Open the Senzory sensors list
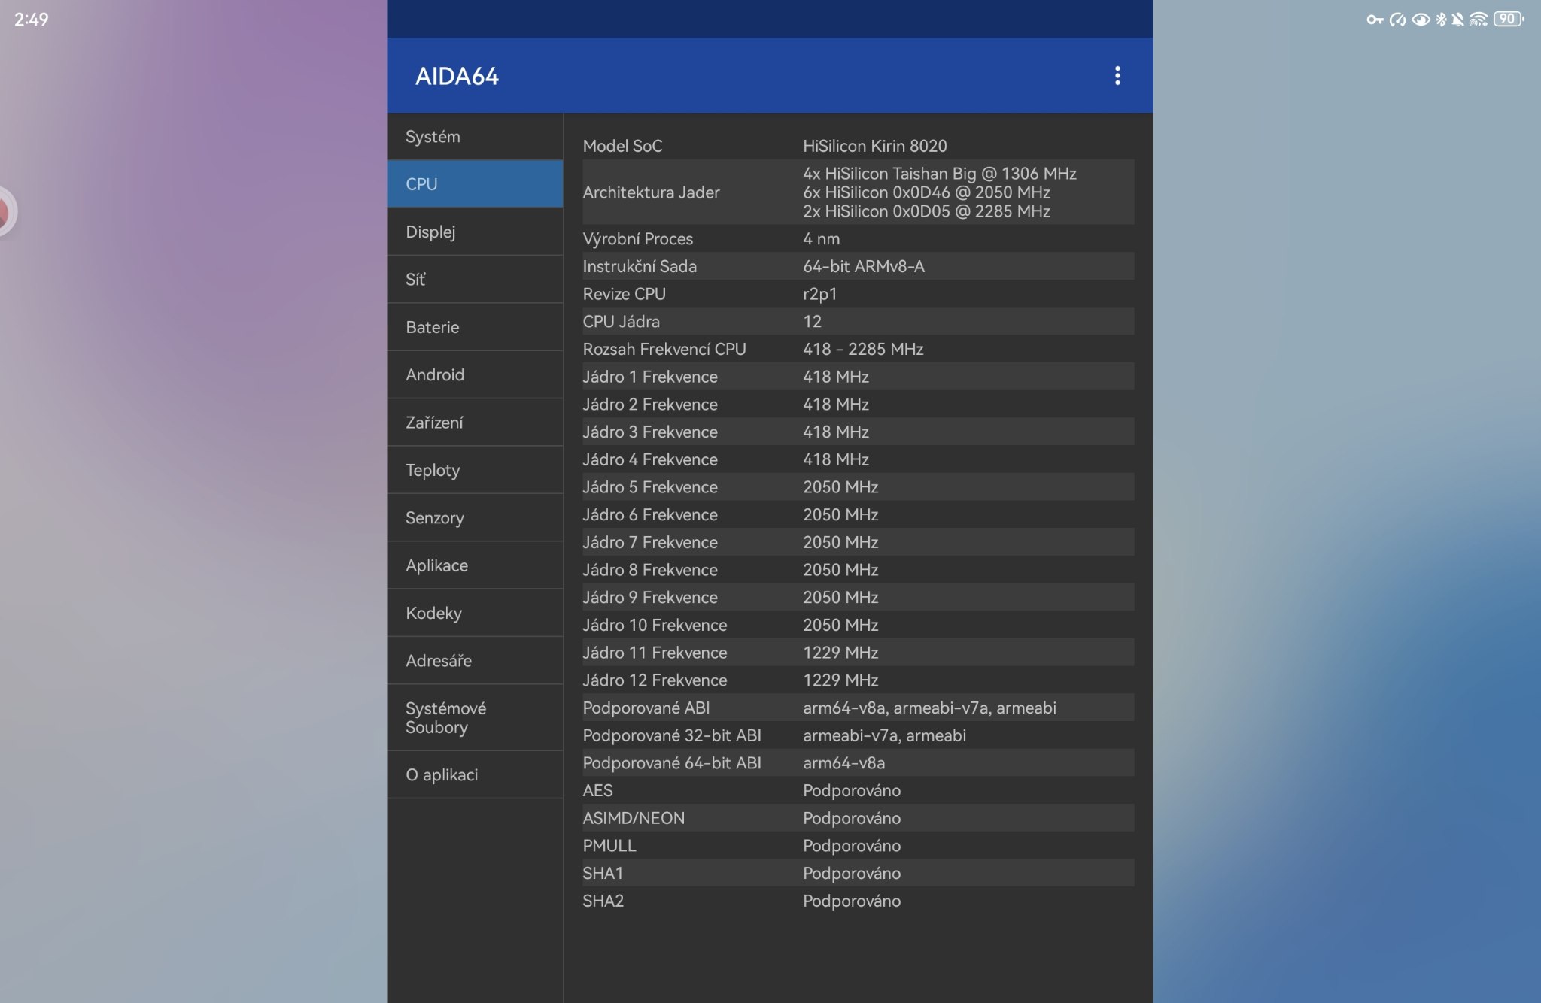Screen dimensions: 1541x1003 click(475, 518)
